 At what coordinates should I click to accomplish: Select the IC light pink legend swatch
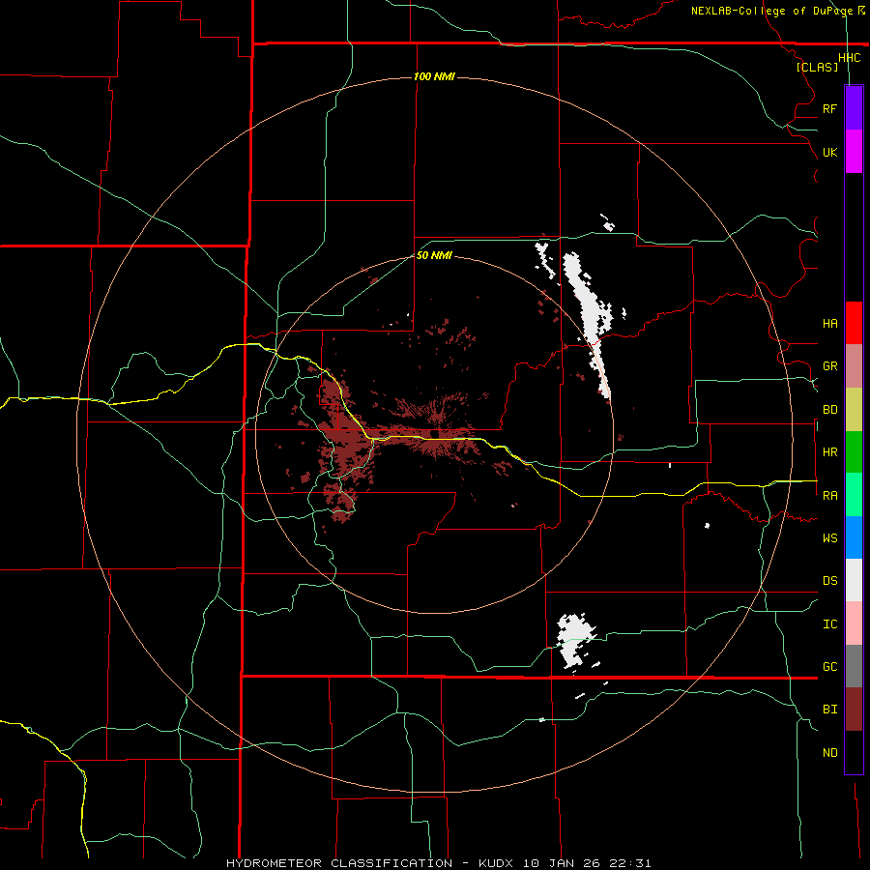854,623
